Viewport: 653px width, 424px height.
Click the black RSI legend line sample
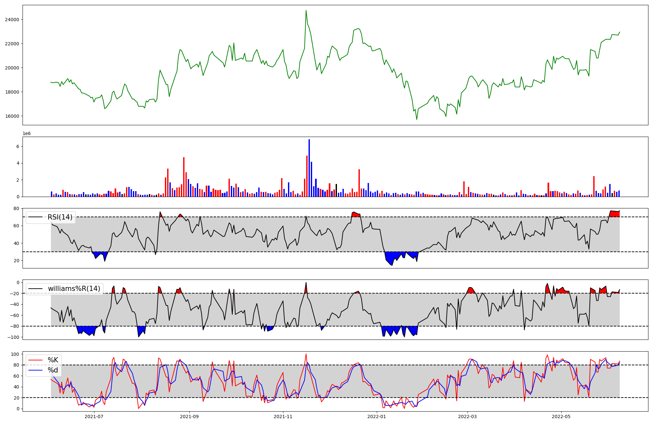(36, 217)
